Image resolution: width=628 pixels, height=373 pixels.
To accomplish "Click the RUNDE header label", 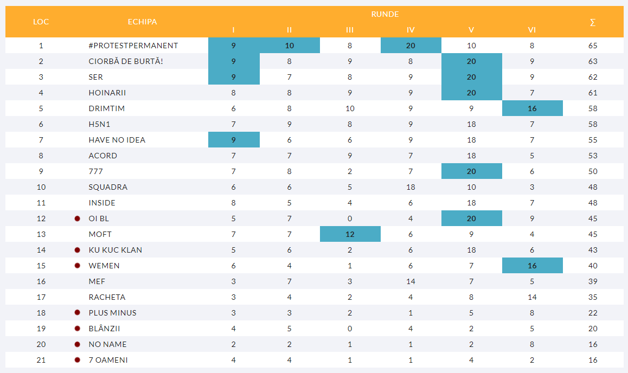I will [385, 14].
